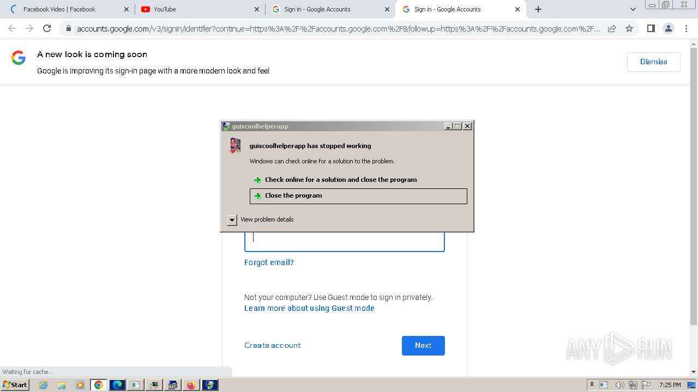Open the Chrome three-dot menu

[x=686, y=28]
